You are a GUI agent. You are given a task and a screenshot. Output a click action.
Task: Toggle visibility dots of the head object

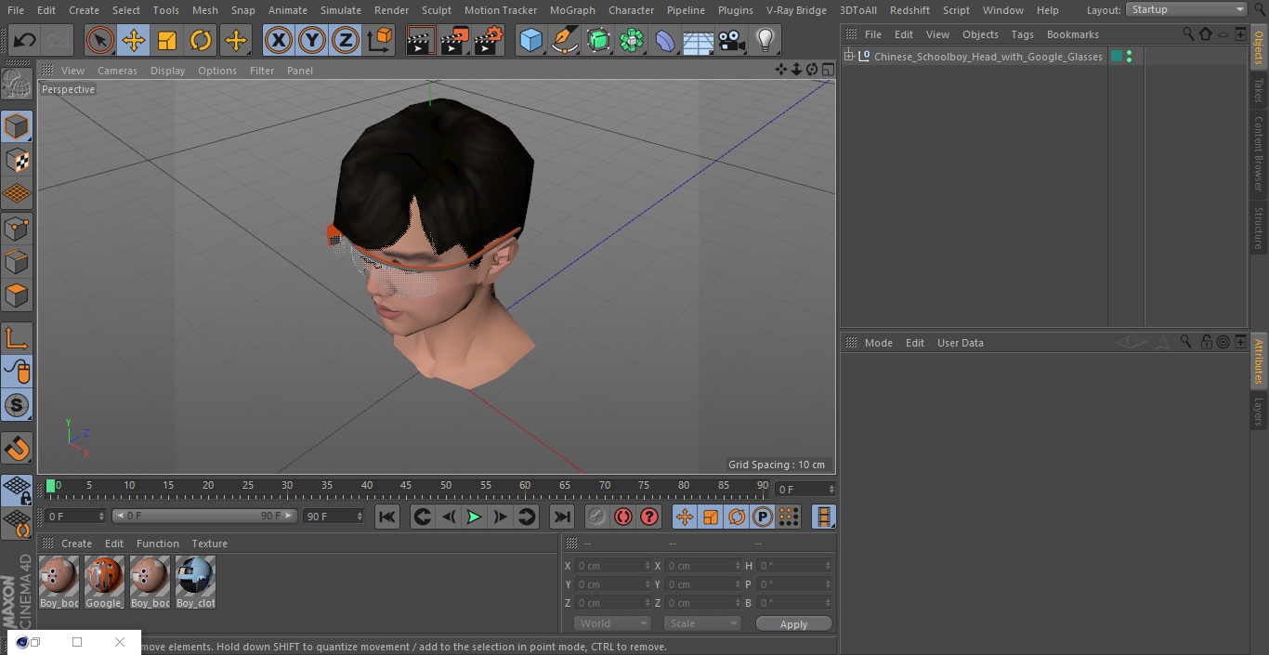pos(1129,57)
